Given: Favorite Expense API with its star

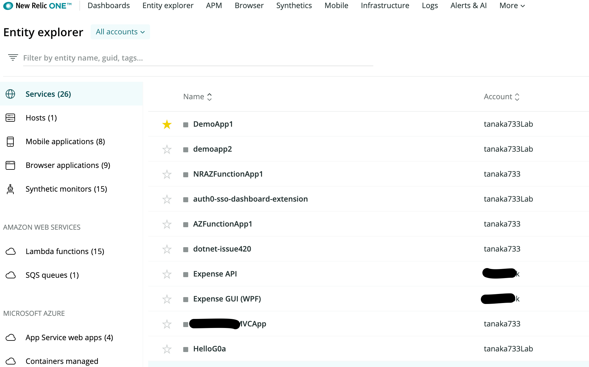Looking at the screenshot, I should (x=167, y=274).
